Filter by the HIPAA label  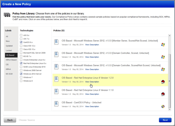pos(8,69)
